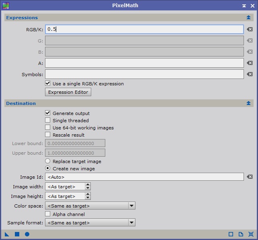The width and height of the screenshot is (258, 240).
Task: Decrease Image width value
Action: 88,188
